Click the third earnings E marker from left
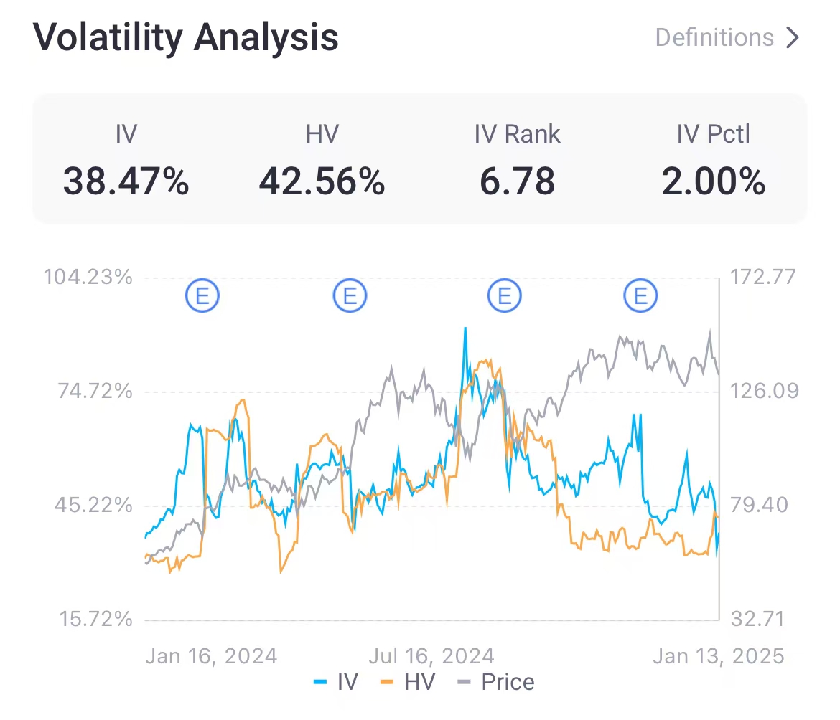Screen dimensions: 840x720 point(504,295)
